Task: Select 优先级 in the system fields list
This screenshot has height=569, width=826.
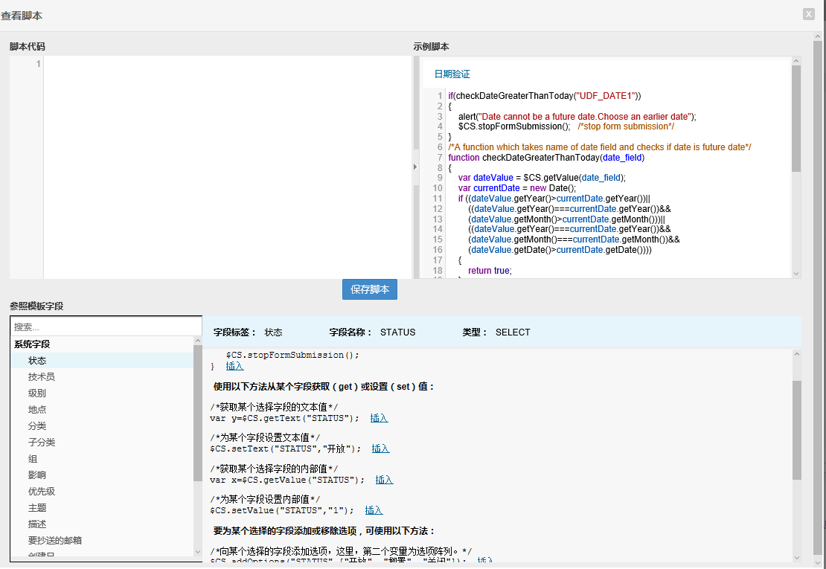Action: point(42,492)
